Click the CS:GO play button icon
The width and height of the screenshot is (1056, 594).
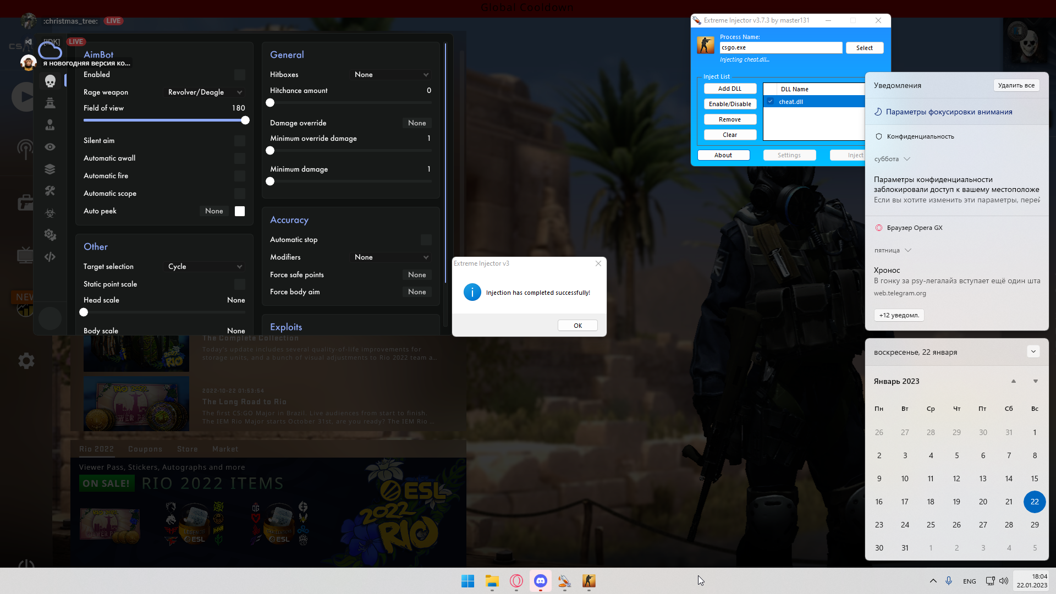coord(23,97)
